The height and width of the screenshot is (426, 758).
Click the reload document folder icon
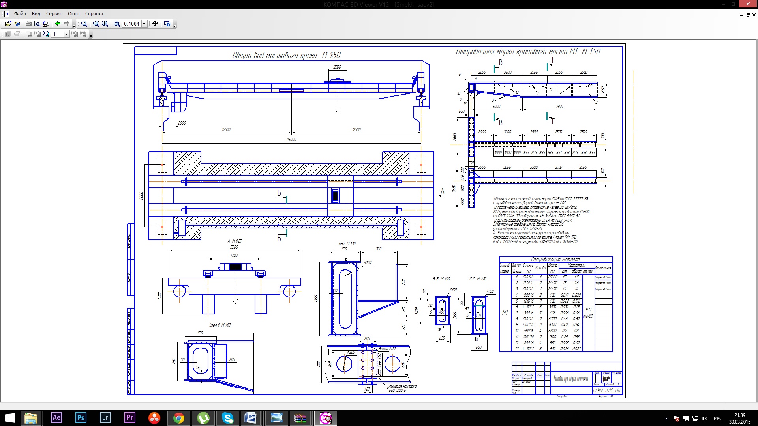[17, 24]
